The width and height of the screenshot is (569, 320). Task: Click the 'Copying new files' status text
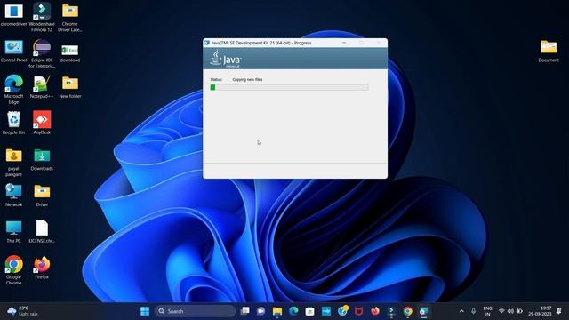[247, 79]
